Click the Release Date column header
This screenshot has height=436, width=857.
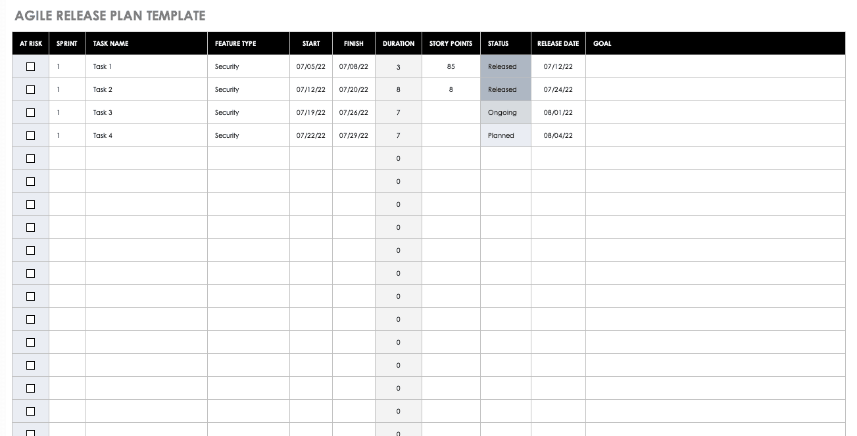pos(558,43)
